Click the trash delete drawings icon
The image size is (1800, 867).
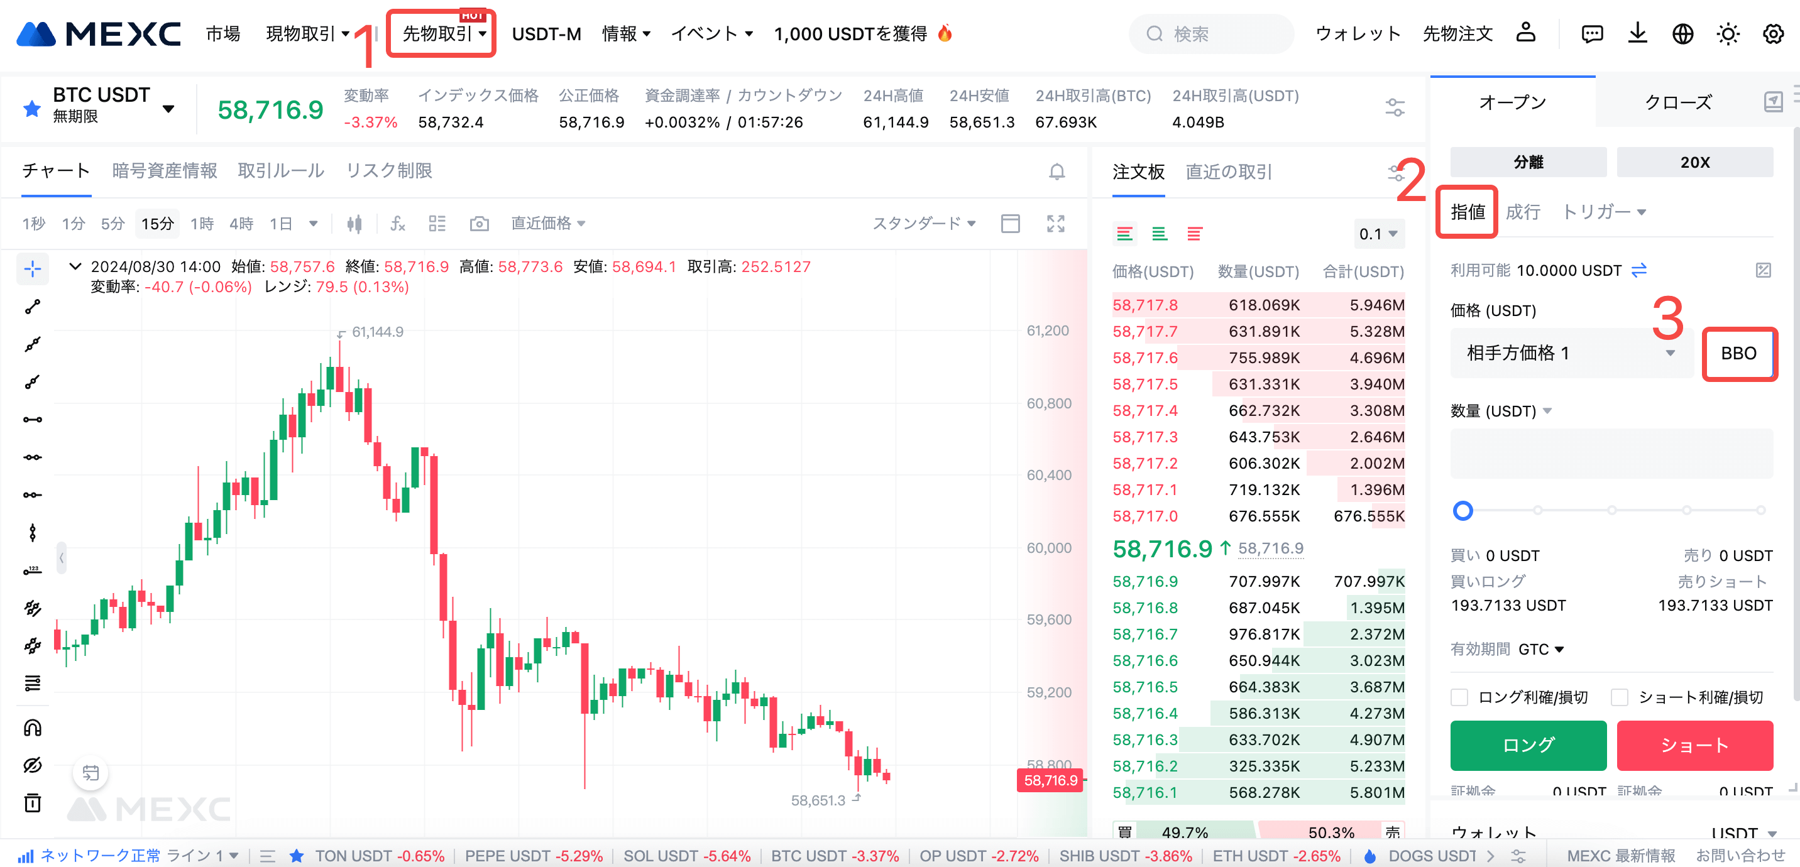click(x=32, y=803)
